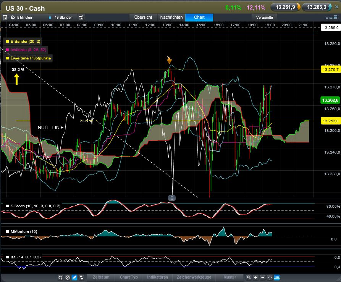Click the NULL LINIE annotation text
341x282 pixels.
[51, 128]
